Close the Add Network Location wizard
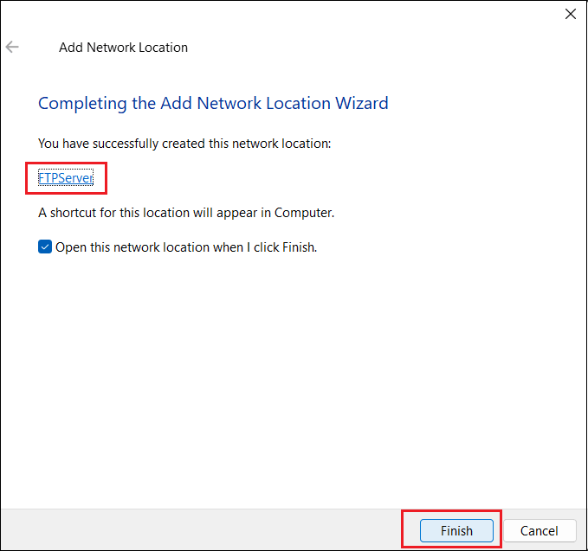This screenshot has height=551, width=588. (570, 14)
